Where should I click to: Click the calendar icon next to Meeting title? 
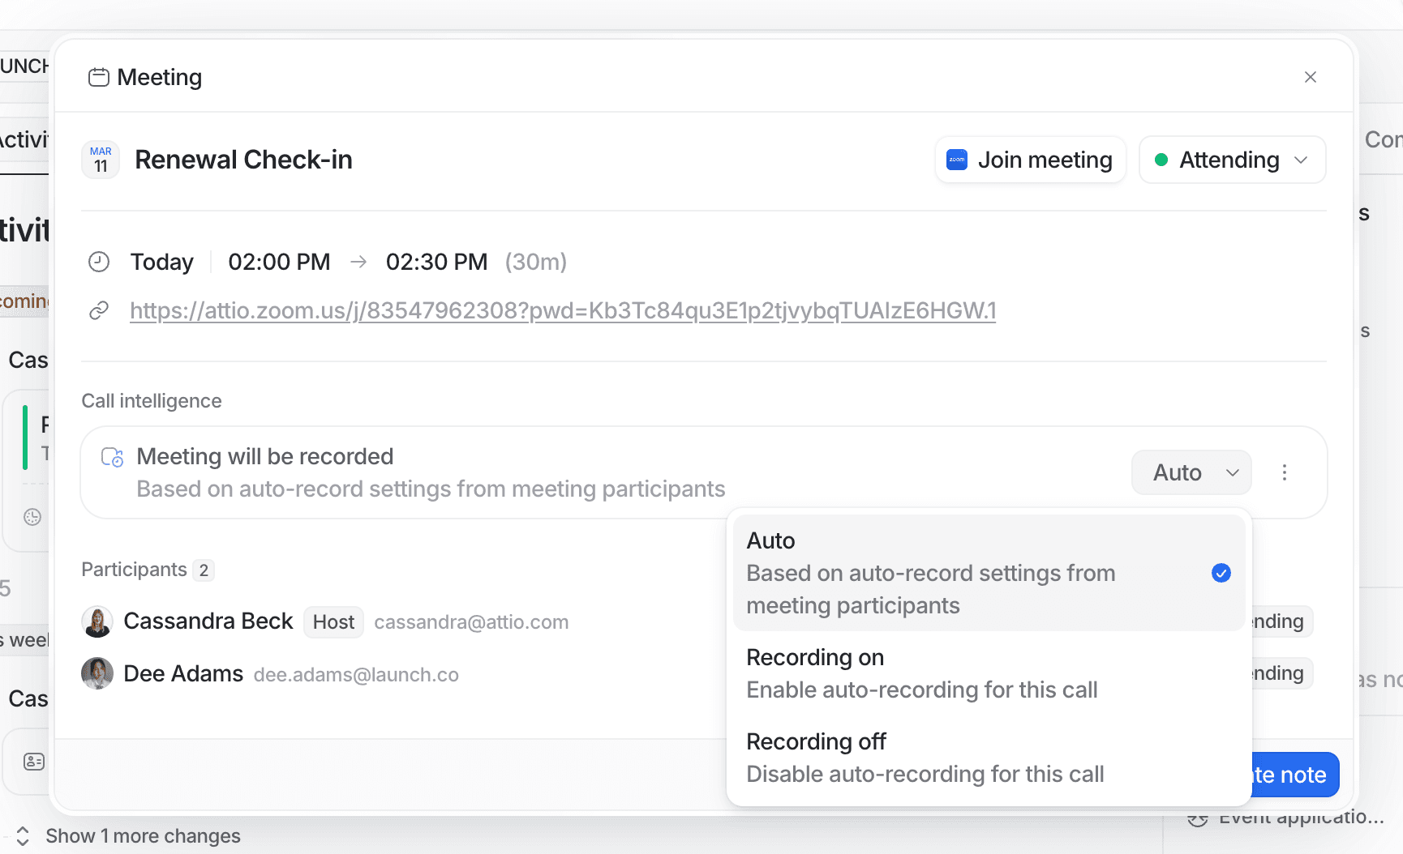pyautogui.click(x=99, y=76)
